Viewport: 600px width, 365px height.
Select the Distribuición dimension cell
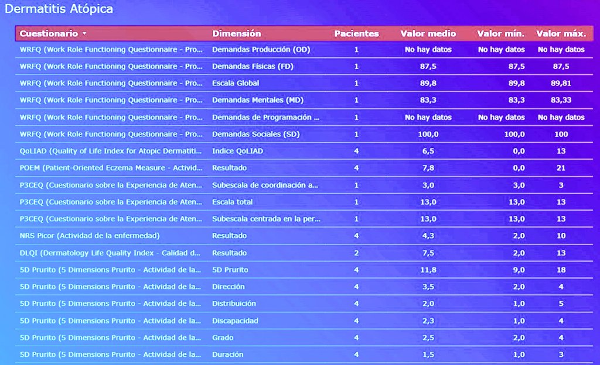pyautogui.click(x=234, y=304)
